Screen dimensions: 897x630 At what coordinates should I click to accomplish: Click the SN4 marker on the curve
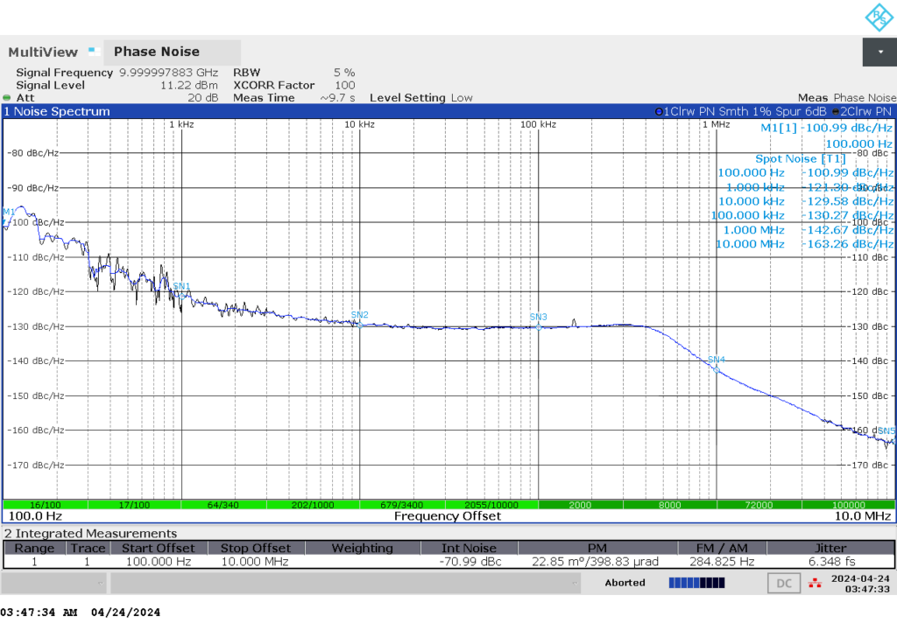717,367
